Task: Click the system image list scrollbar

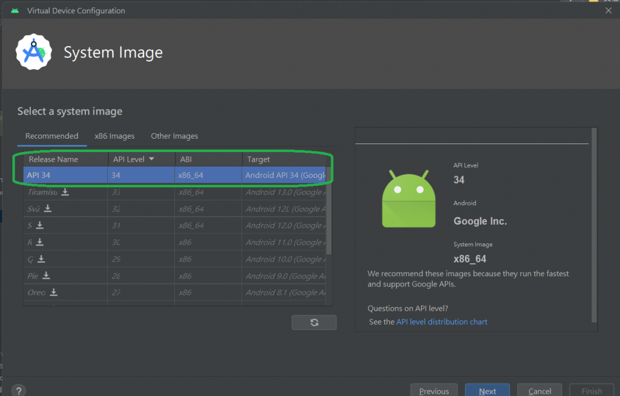Action: [329, 211]
